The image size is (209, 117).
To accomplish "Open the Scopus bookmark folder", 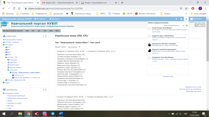I will (165, 14).
